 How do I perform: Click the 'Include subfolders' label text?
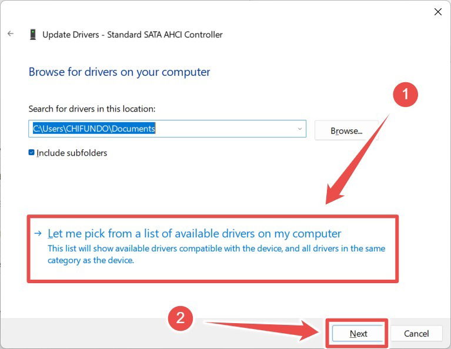(x=72, y=153)
